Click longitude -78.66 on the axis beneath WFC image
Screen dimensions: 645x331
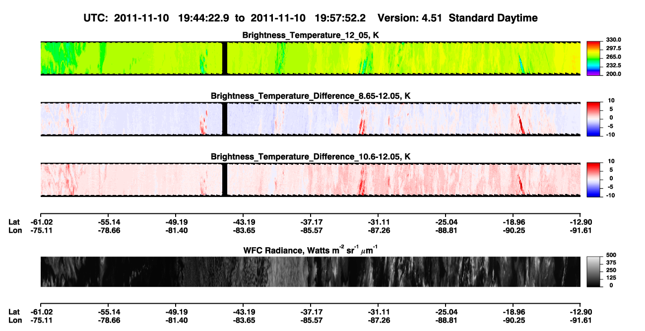point(110,321)
